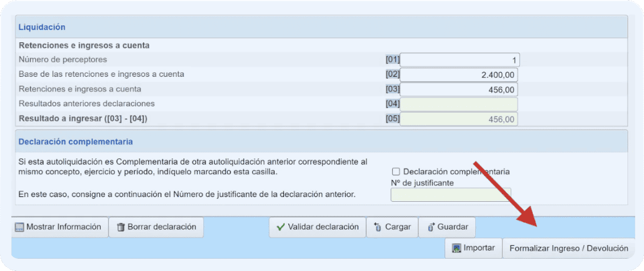Click the 'Nº de justificante' label
Screen dimensions: 644x271
tap(422, 183)
